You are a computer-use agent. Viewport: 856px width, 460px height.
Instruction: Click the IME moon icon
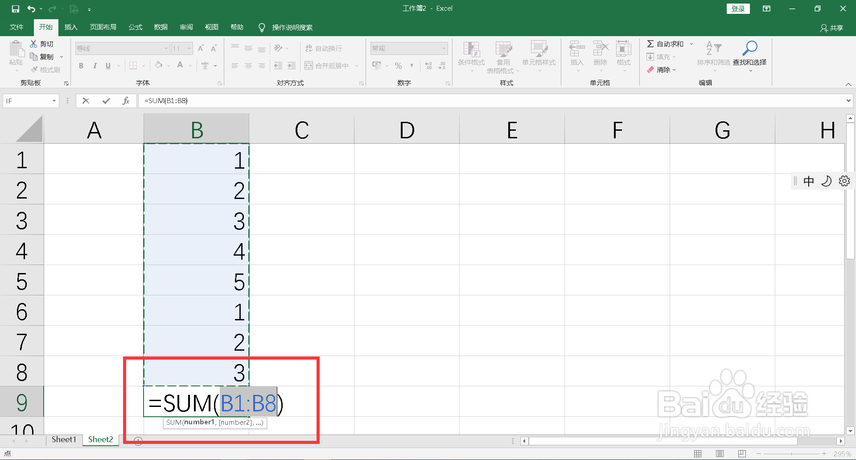point(826,181)
